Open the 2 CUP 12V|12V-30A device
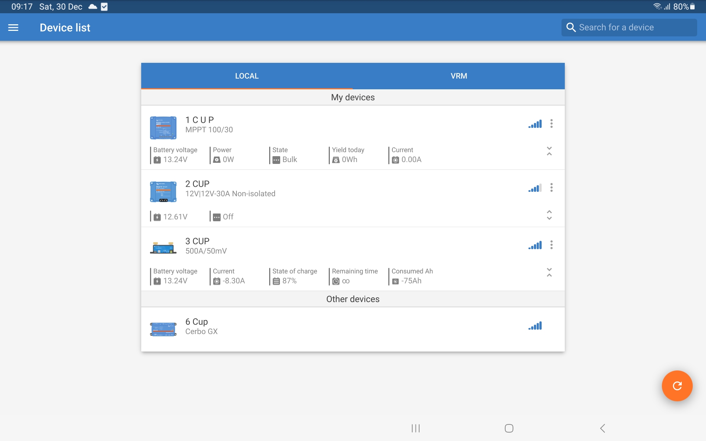Viewport: 706px width, 441px height. click(x=230, y=189)
